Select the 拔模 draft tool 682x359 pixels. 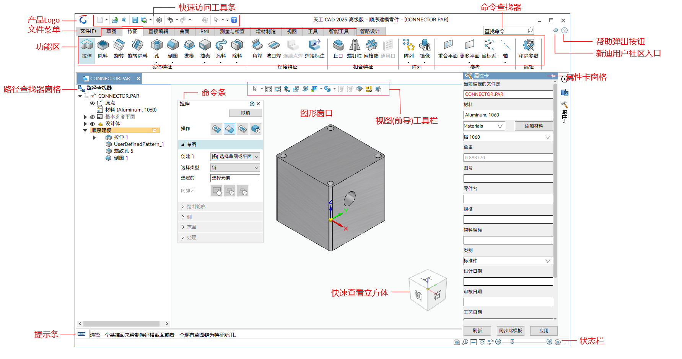tap(189, 49)
